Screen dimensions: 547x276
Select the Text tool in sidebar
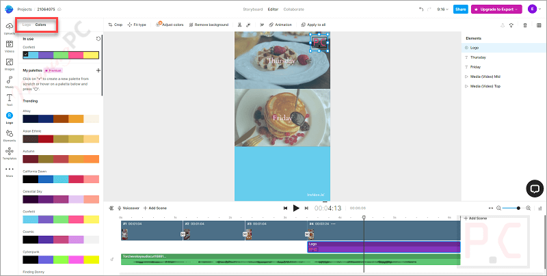[x=10, y=100]
